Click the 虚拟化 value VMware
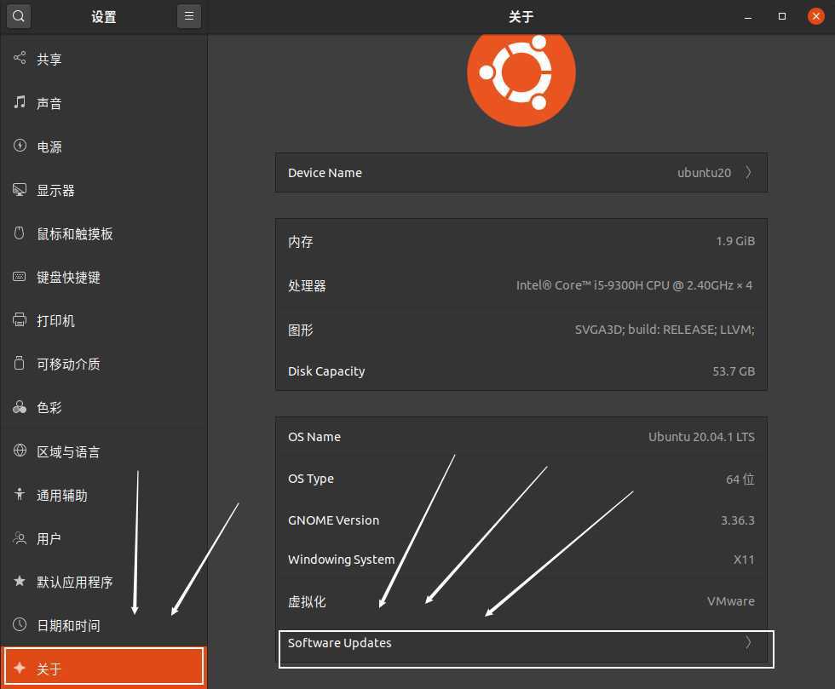Screen dimensions: 835x689 (731, 601)
